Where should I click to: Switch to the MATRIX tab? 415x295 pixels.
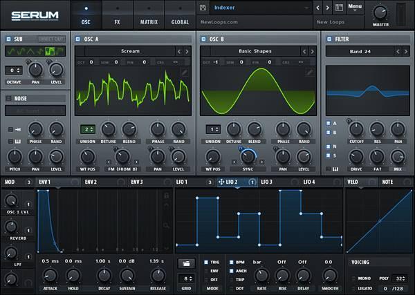pos(149,15)
